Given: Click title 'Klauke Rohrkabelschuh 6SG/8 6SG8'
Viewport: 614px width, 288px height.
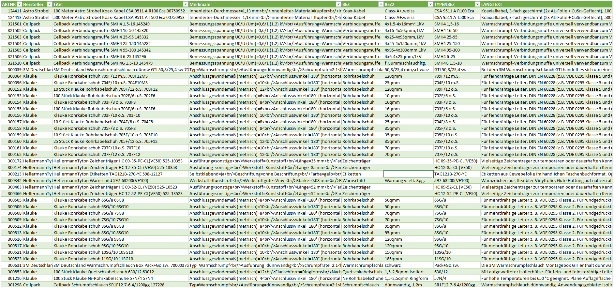Looking at the screenshot, I should 121,200.
